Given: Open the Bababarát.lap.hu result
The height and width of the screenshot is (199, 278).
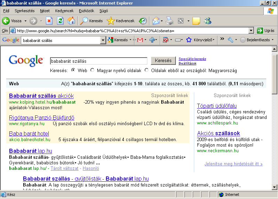Looking at the screenshot, I should coord(31,151).
